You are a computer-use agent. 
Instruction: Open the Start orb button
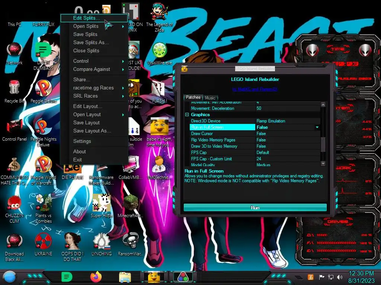[10, 277]
